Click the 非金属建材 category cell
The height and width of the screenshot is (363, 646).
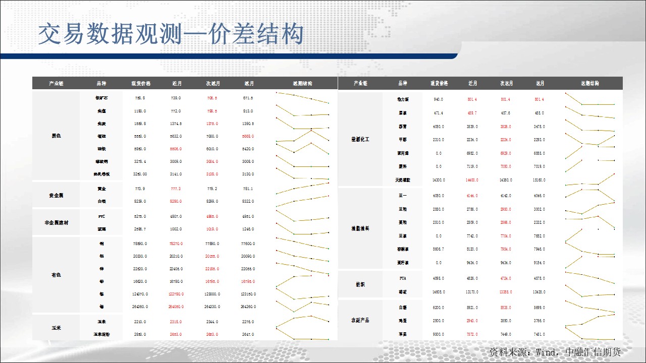pyautogui.click(x=56, y=222)
